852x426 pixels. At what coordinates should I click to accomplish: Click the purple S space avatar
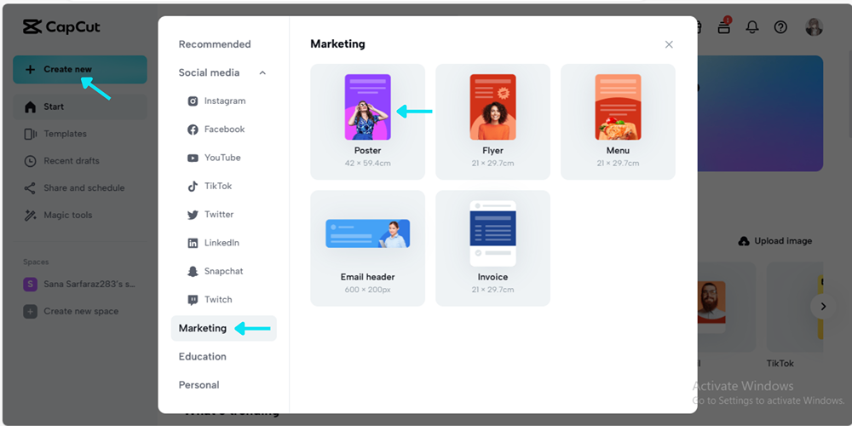[x=31, y=285]
